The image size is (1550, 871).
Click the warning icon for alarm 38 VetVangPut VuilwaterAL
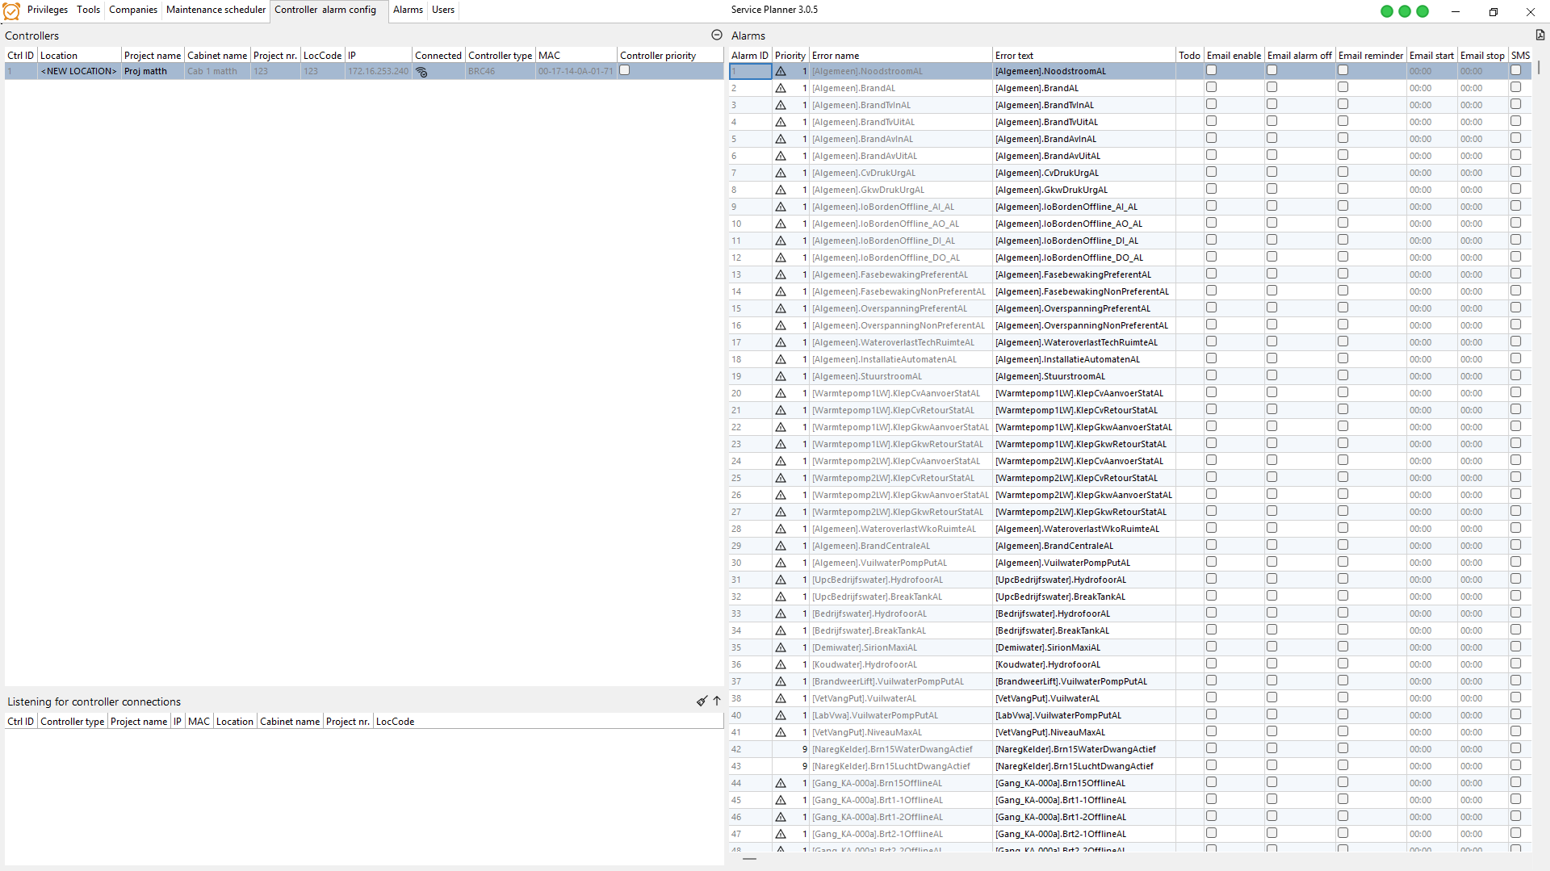pos(781,698)
